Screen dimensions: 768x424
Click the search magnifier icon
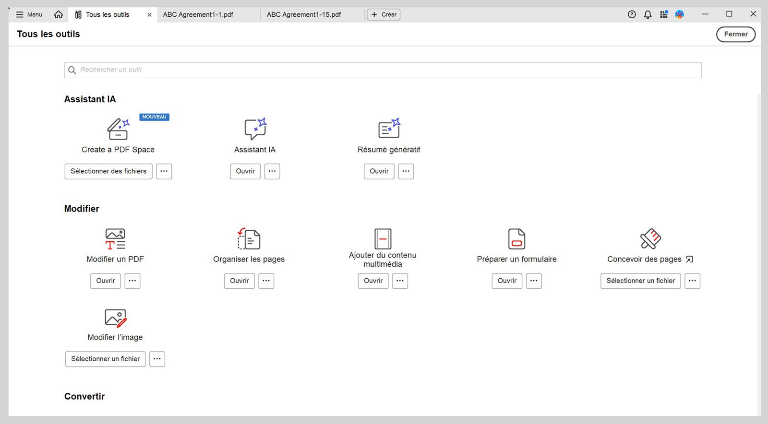[72, 70]
